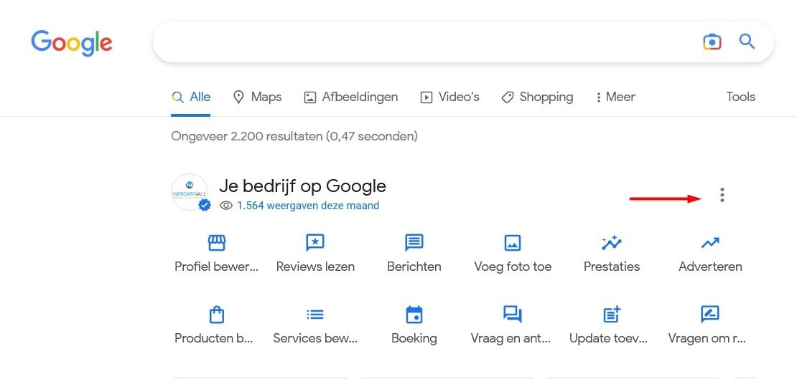Screen dimensions: 797x379
Task: Click the Vragen om r... label
Action: 707,338
